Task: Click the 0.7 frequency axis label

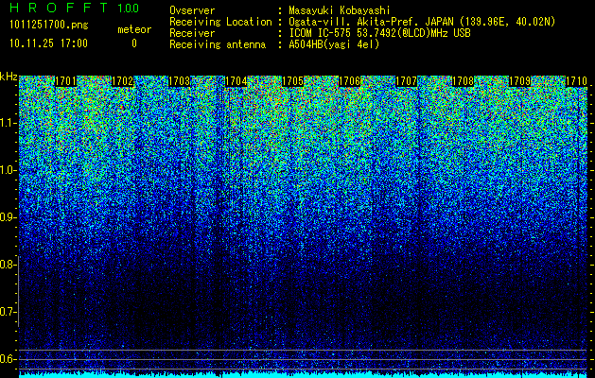Action: [8, 312]
